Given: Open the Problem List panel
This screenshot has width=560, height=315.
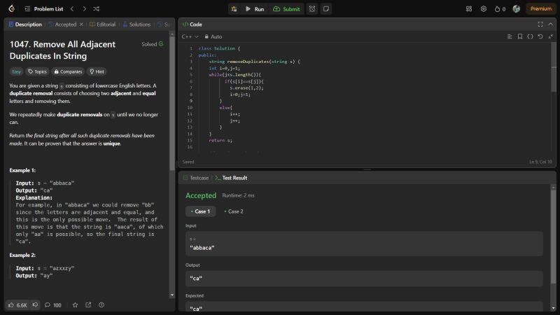Looking at the screenshot, I should click(x=44, y=9).
